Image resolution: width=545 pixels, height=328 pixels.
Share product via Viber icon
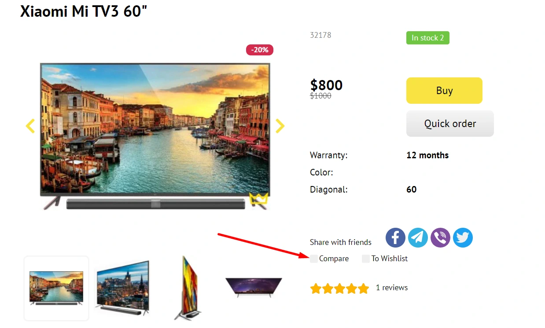pyautogui.click(x=440, y=238)
